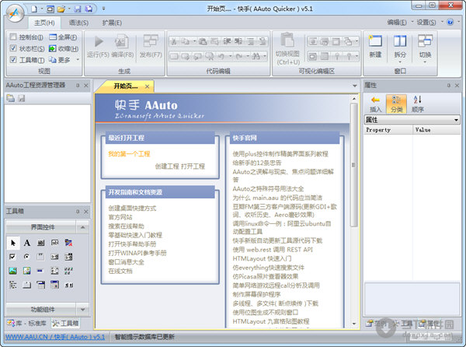Click the 插入 insert arrow in properties panel
Viewport: 466px width, 347px height.
pyautogui.click(x=375, y=103)
